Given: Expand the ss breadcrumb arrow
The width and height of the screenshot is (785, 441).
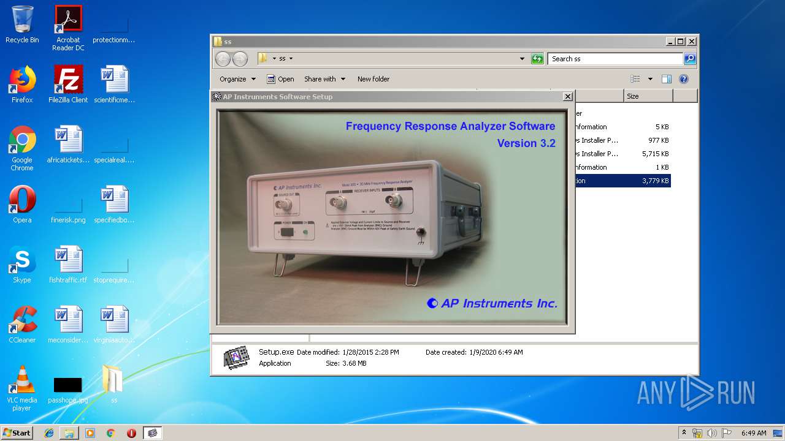Looking at the screenshot, I should (291, 59).
